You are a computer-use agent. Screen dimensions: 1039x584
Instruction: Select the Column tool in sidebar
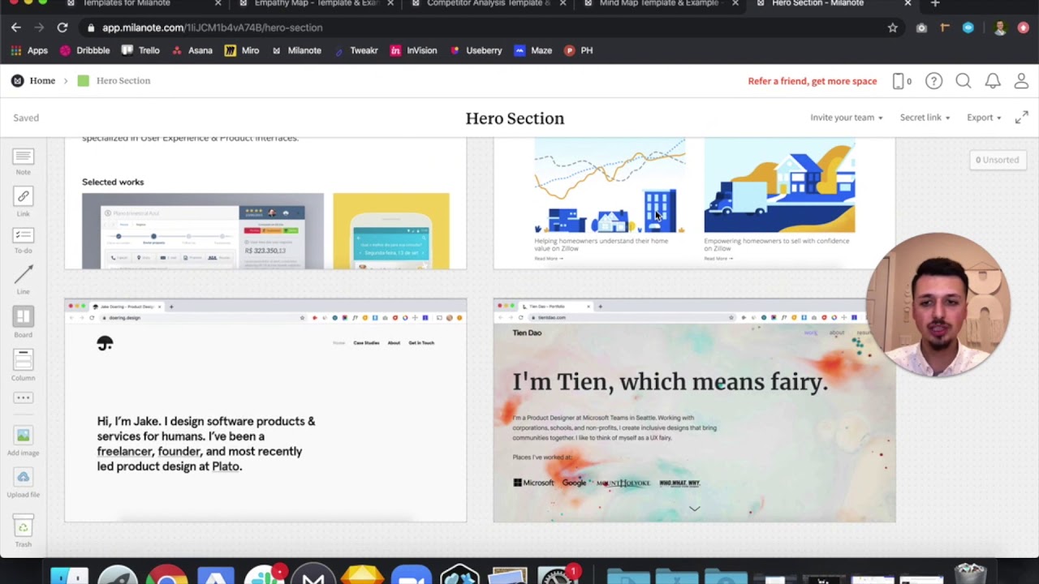coord(23,365)
